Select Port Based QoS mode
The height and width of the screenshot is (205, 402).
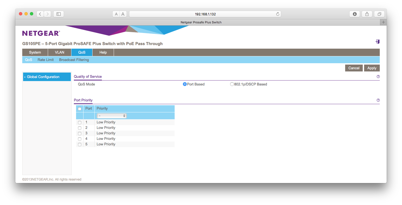pos(185,84)
